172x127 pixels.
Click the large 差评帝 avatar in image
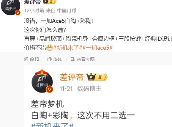click(42, 81)
